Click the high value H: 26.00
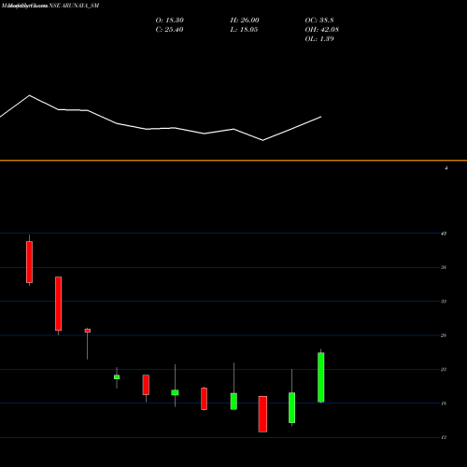Viewport: 467px width, 467px height. (x=245, y=21)
